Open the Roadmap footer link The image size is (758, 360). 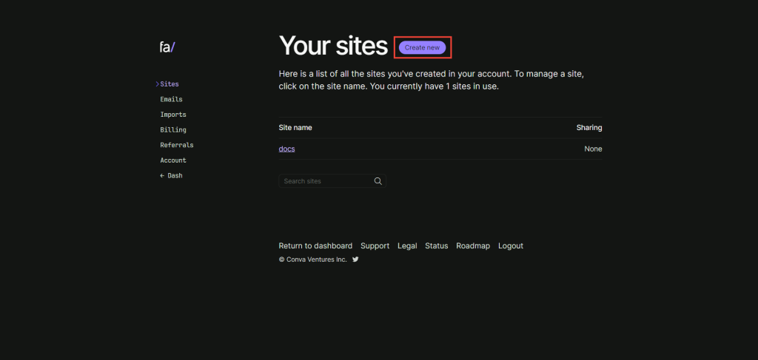[x=473, y=245]
